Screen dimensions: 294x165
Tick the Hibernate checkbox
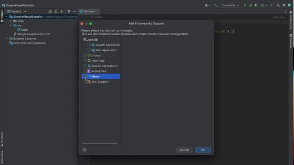pyautogui.click(x=85, y=60)
